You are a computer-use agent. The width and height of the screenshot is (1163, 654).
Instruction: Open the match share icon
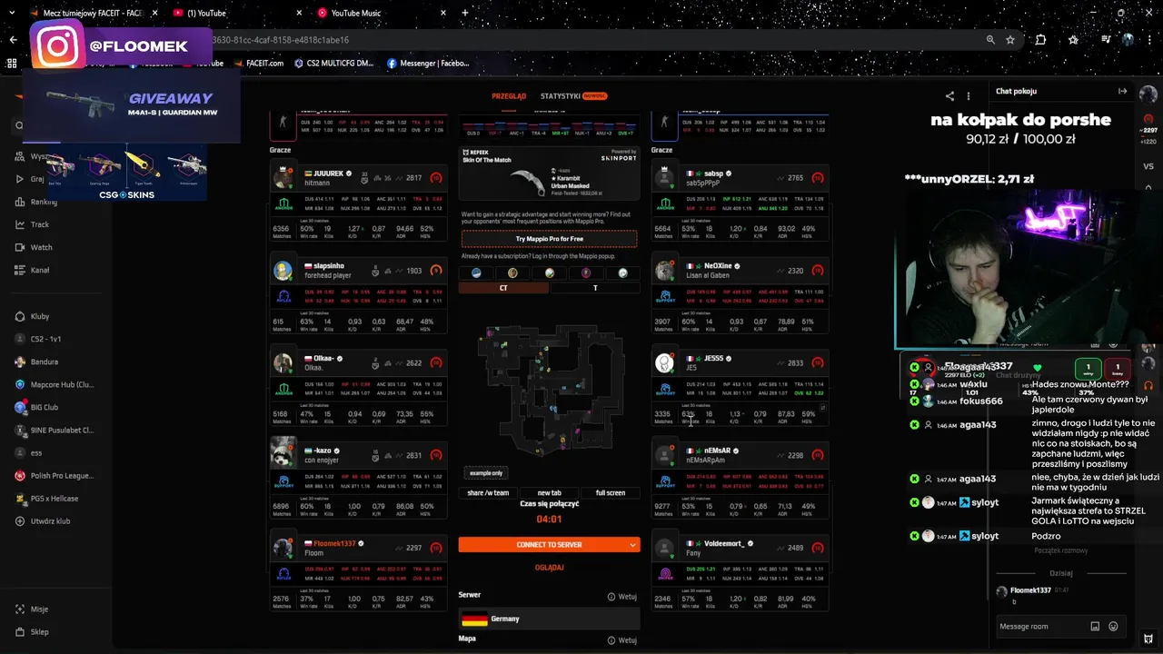(949, 95)
